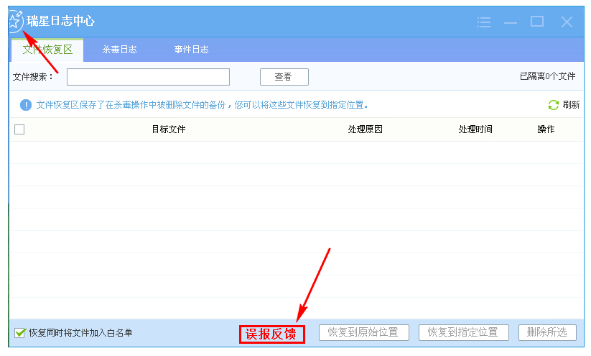Click the 删除所选 button
This screenshot has height=356, width=591.
click(x=547, y=332)
